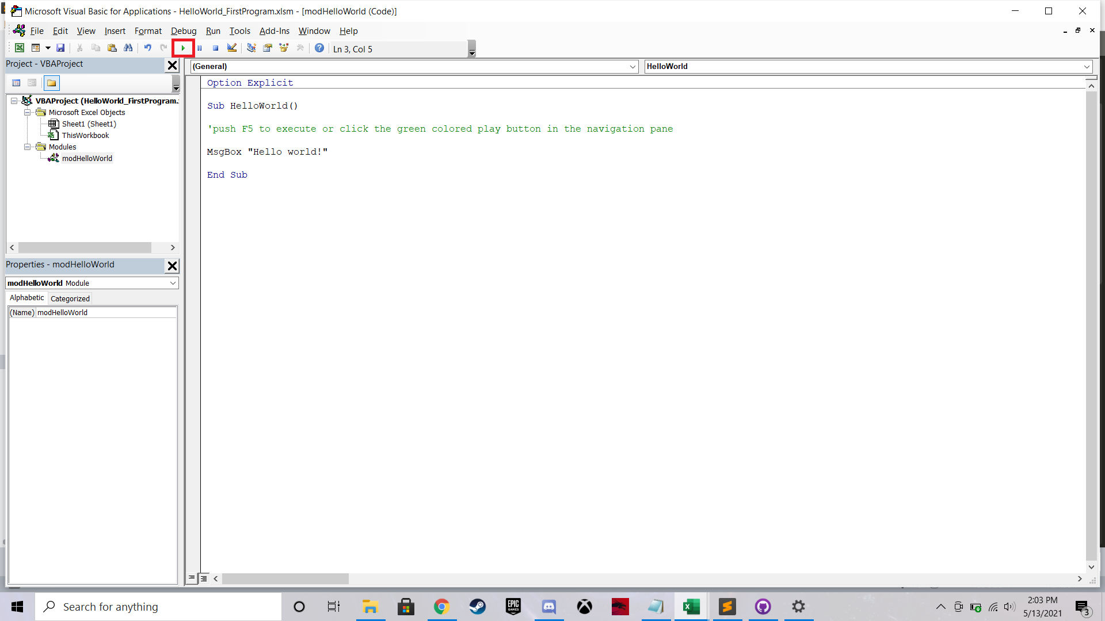Toggle Procedure View button at bottom-left of code
Image resolution: width=1105 pixels, height=621 pixels.
tap(192, 578)
